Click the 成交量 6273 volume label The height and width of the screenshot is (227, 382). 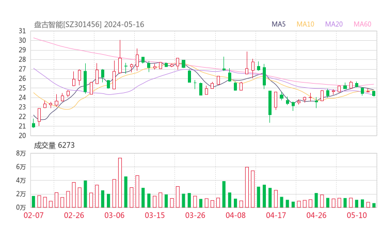pyautogui.click(x=54, y=145)
